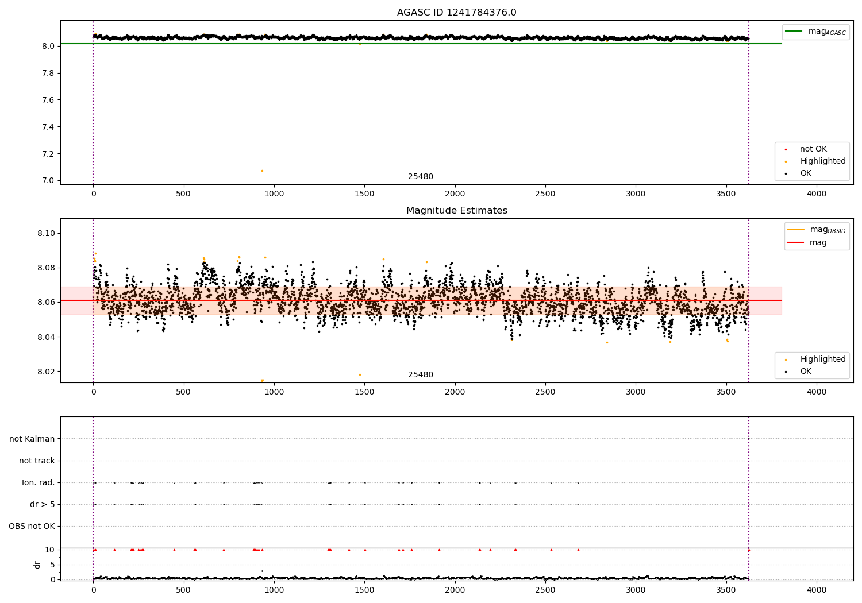
Task: Click the 'not Kalman' y-axis label
Action: pos(32,439)
